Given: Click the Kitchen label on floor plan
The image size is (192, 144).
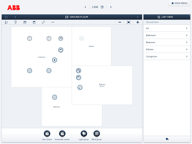Looking at the screenshot, I should click(x=91, y=46).
